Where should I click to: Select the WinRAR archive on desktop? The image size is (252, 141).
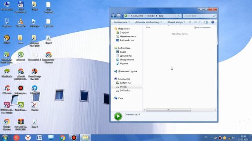20,125
